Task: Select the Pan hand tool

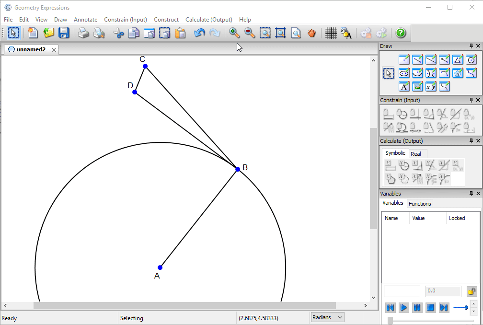Action: [312, 33]
